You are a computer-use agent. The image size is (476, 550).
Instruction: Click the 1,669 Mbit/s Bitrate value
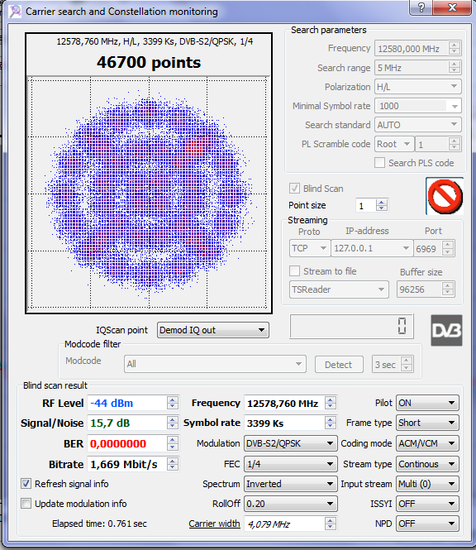124,464
